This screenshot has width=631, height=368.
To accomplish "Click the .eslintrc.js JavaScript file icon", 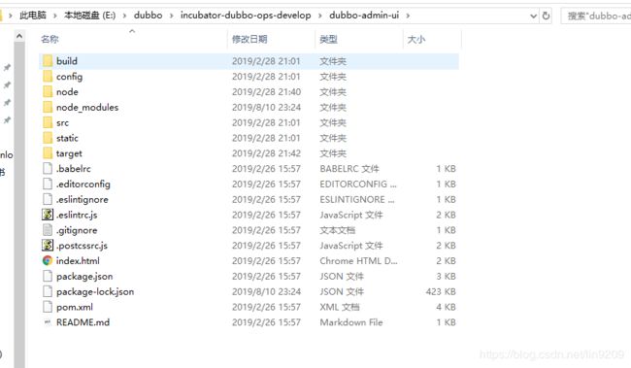I will [48, 215].
